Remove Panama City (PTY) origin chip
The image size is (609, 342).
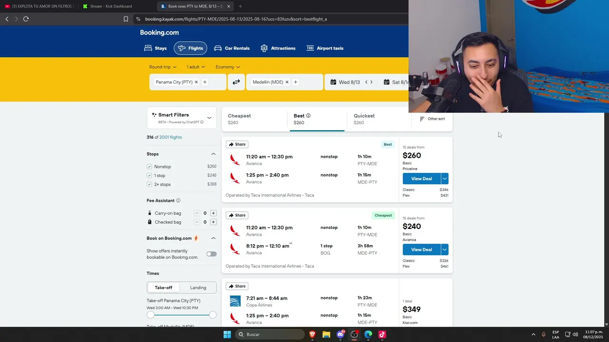[196, 82]
